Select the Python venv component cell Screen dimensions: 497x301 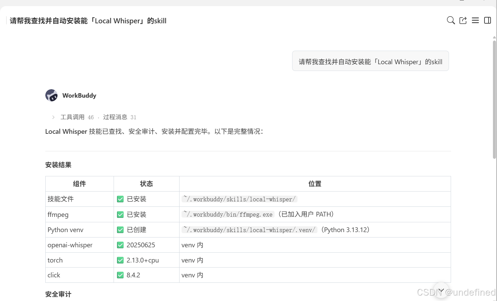click(79, 230)
